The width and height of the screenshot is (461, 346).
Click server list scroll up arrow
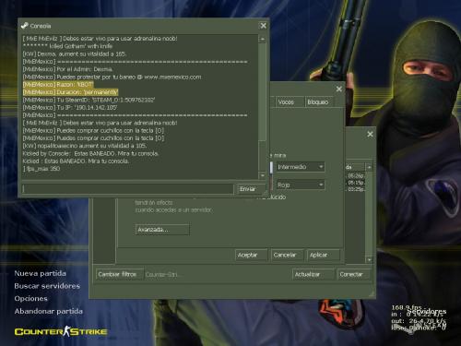tap(369, 167)
